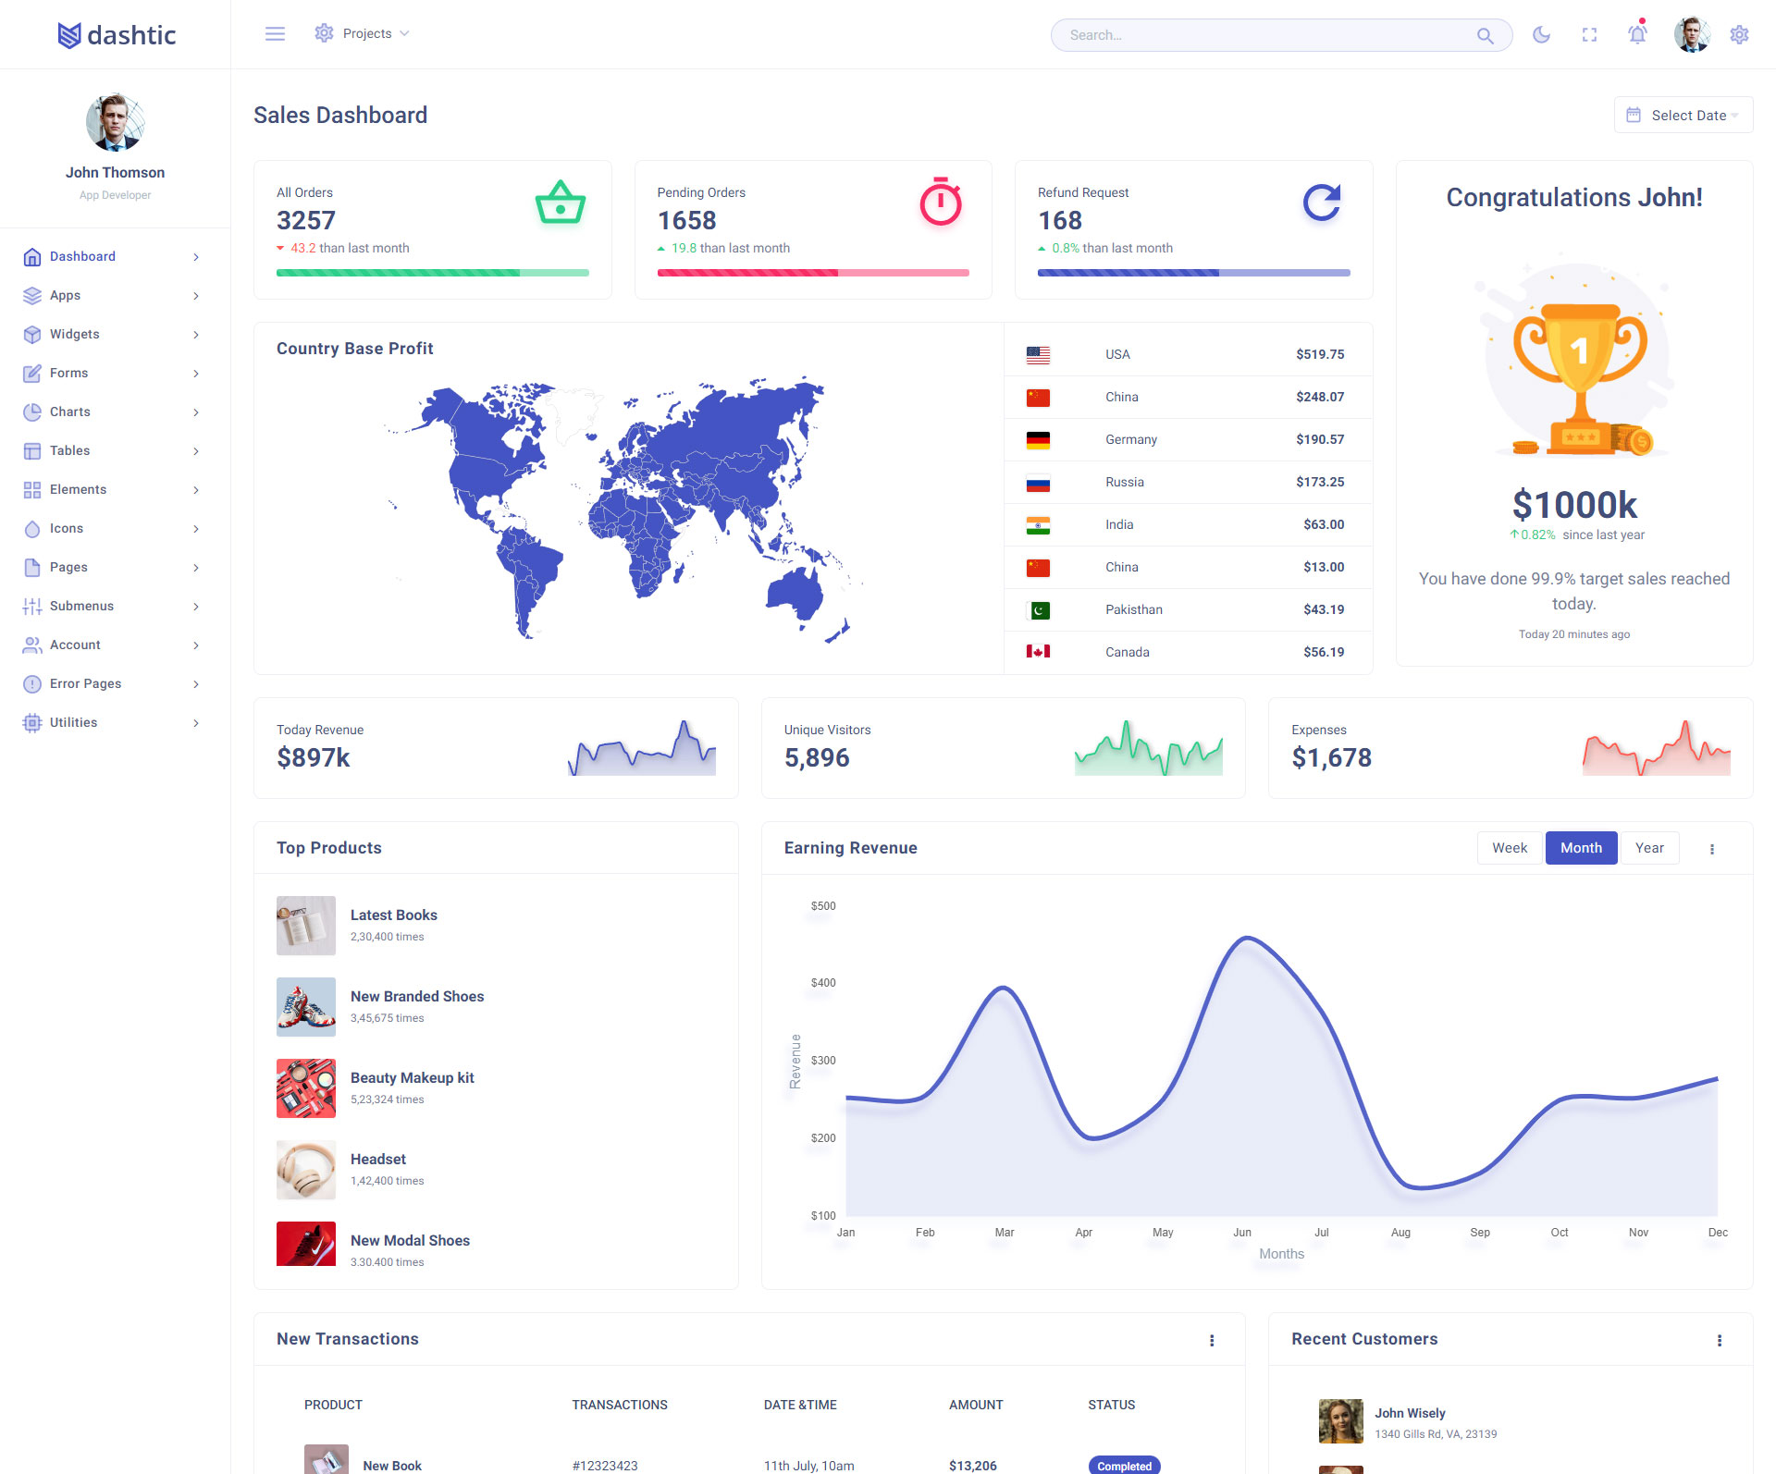This screenshot has height=1474, width=1776.
Task: Click the Completed status badge
Action: click(1124, 1466)
